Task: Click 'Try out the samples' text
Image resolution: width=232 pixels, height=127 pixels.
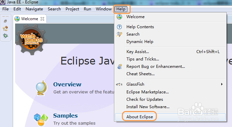Action: pyautogui.click(x=74, y=123)
